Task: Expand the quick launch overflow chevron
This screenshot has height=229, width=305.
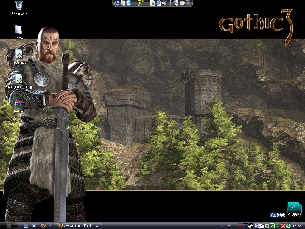Action: (x=51, y=225)
